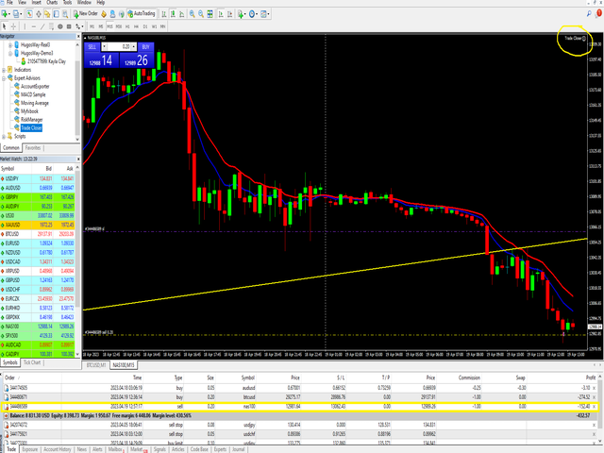Select NAS100 row in Market Watch
This screenshot has width=604, height=453.
tap(38, 327)
